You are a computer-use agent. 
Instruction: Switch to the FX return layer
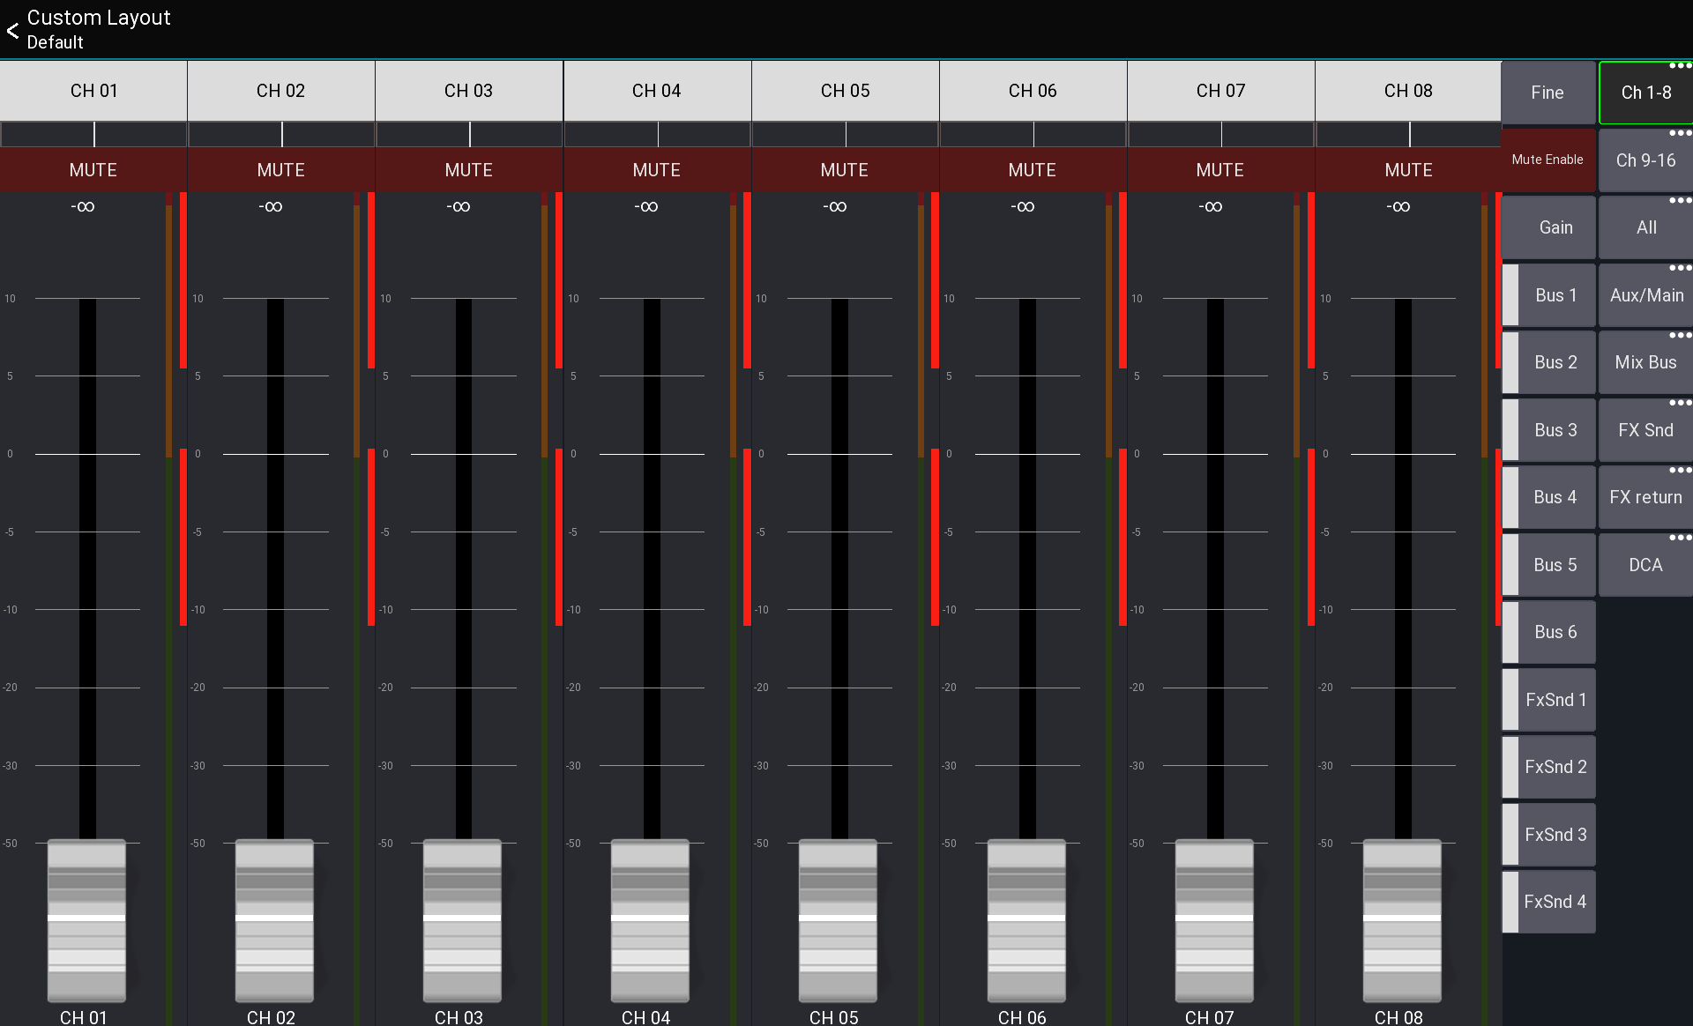1644,497
